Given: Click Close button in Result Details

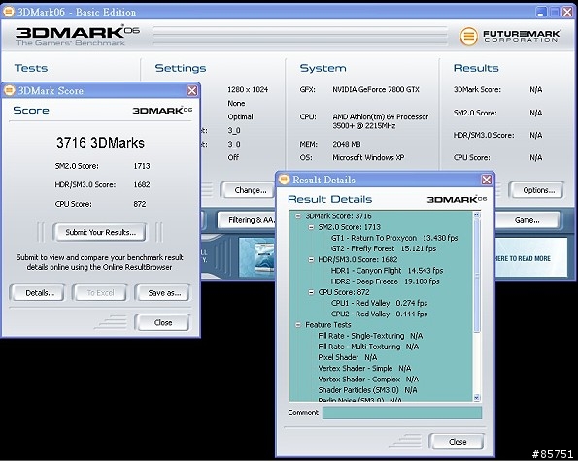Looking at the screenshot, I should (458, 442).
